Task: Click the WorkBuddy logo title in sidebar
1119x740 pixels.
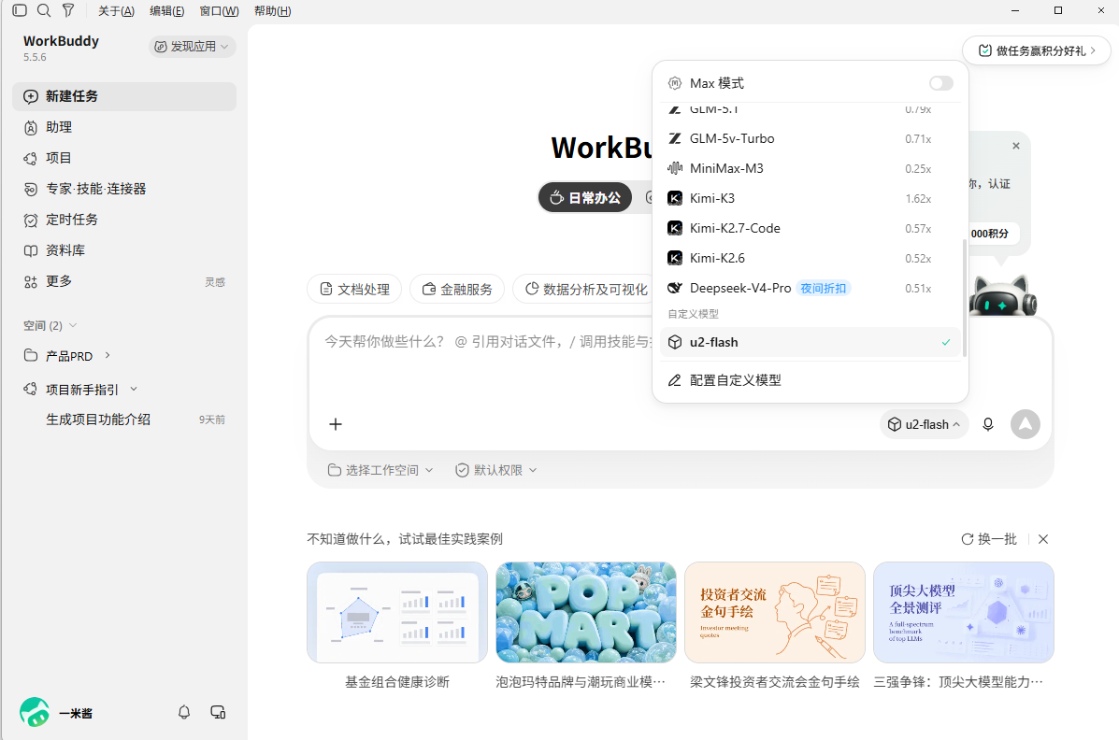Action: click(62, 41)
